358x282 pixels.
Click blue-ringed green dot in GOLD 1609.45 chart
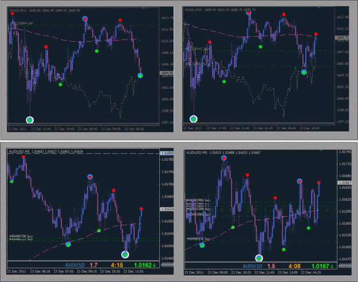[x=304, y=72]
